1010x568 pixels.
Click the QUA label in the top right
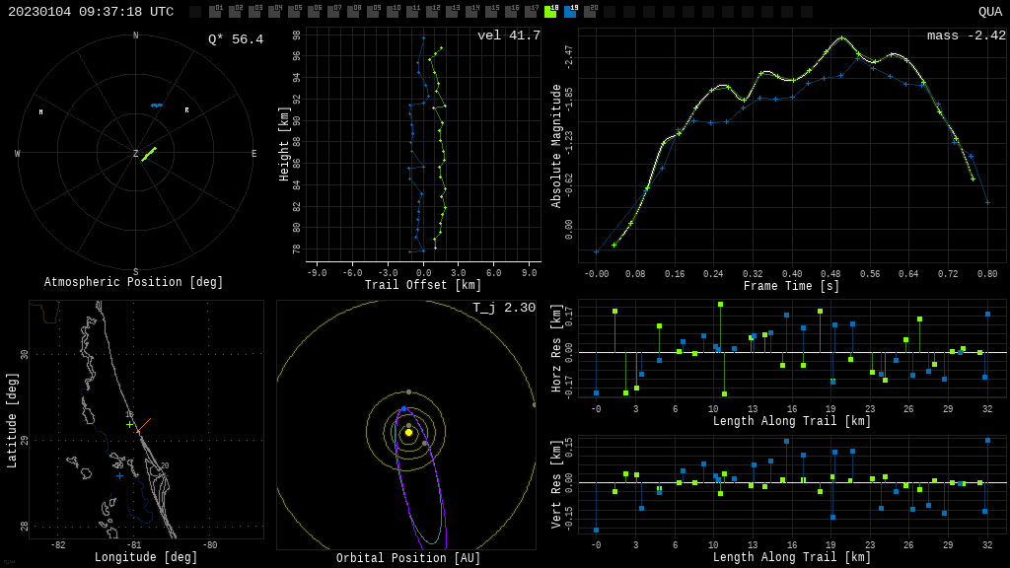click(989, 12)
